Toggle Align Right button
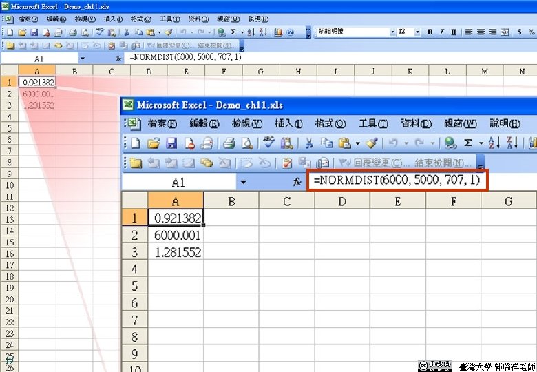Viewport: 537px width, 372px height. tap(493, 32)
